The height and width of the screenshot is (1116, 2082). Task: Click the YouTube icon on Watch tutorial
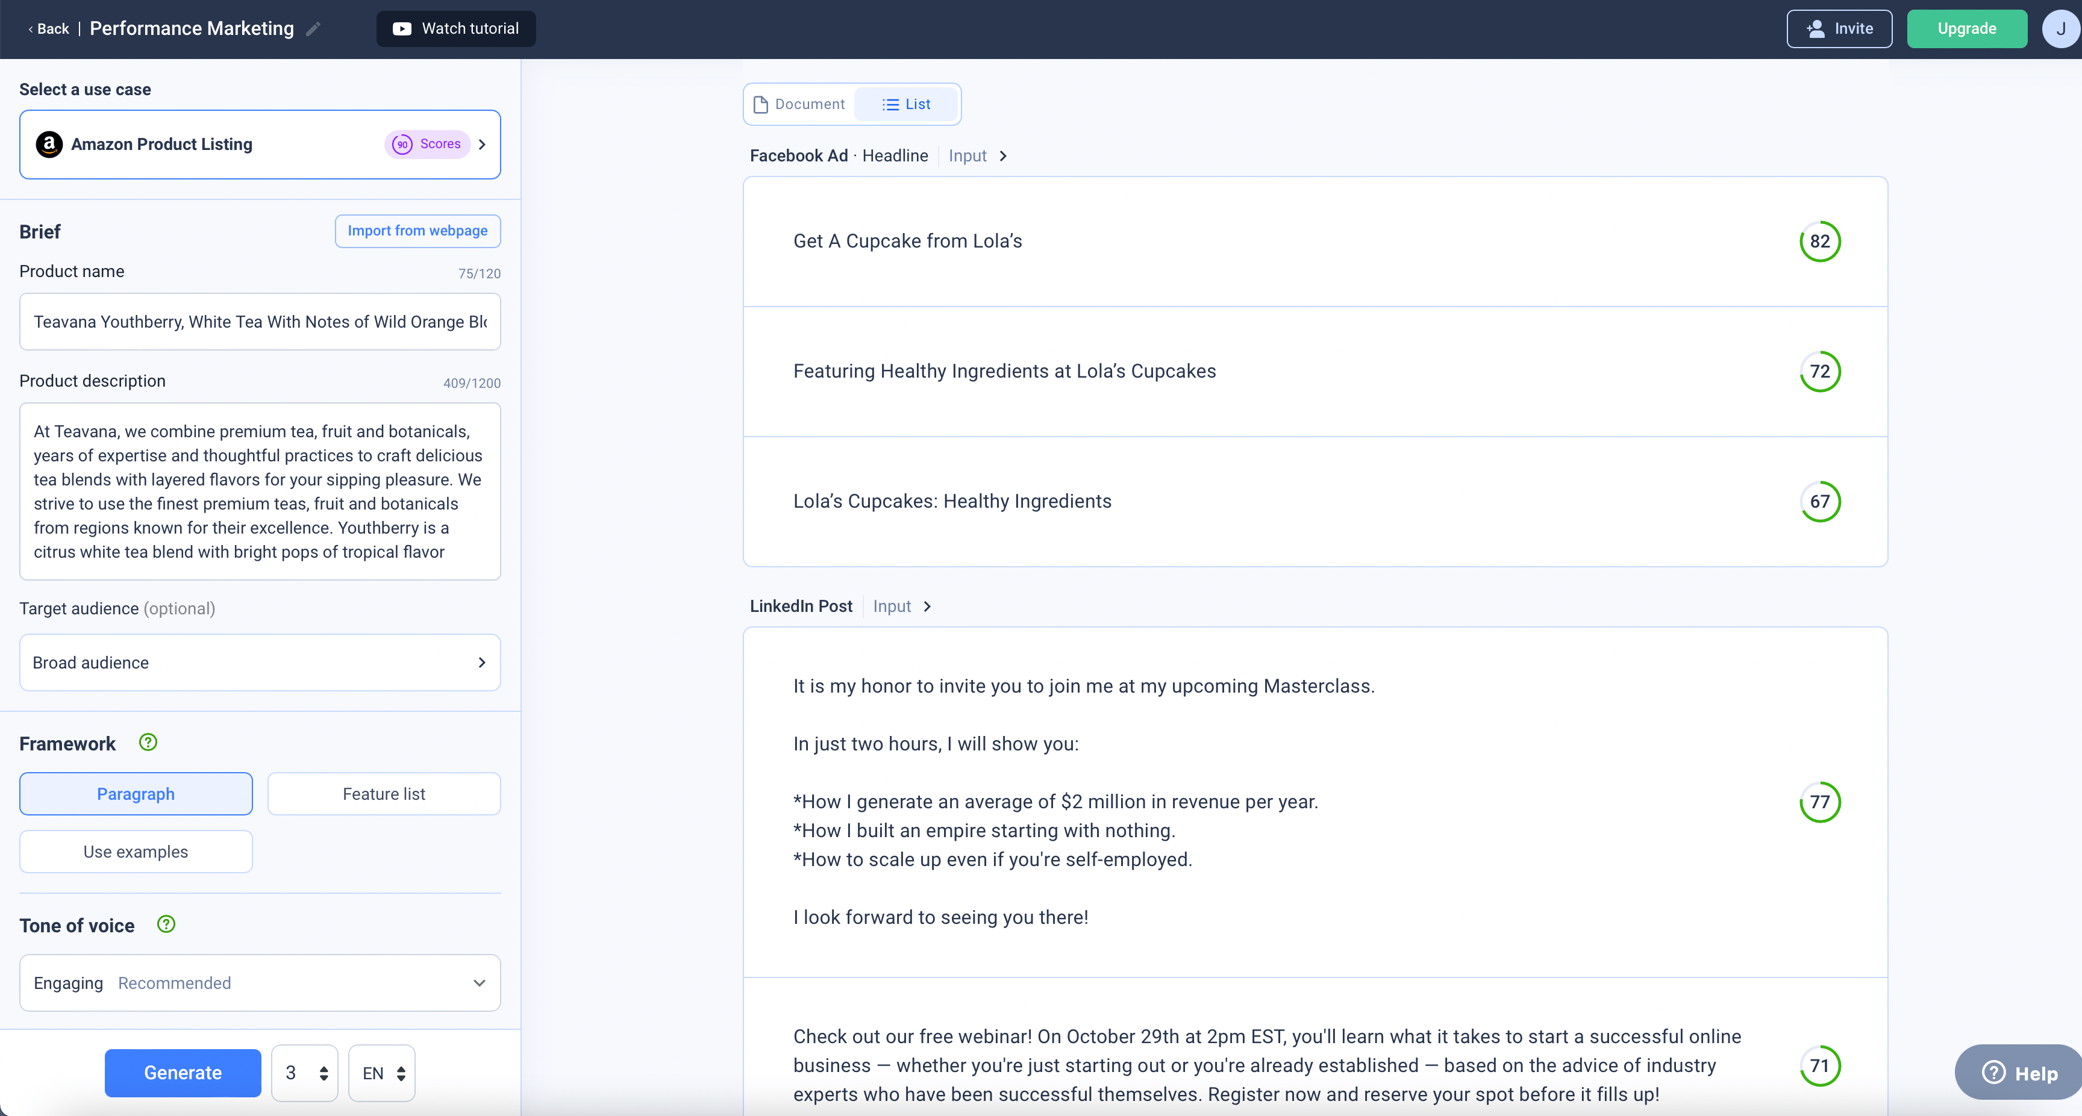coord(402,28)
